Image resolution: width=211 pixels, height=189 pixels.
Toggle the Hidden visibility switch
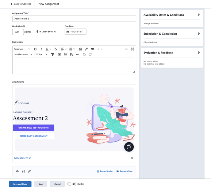click(71, 184)
